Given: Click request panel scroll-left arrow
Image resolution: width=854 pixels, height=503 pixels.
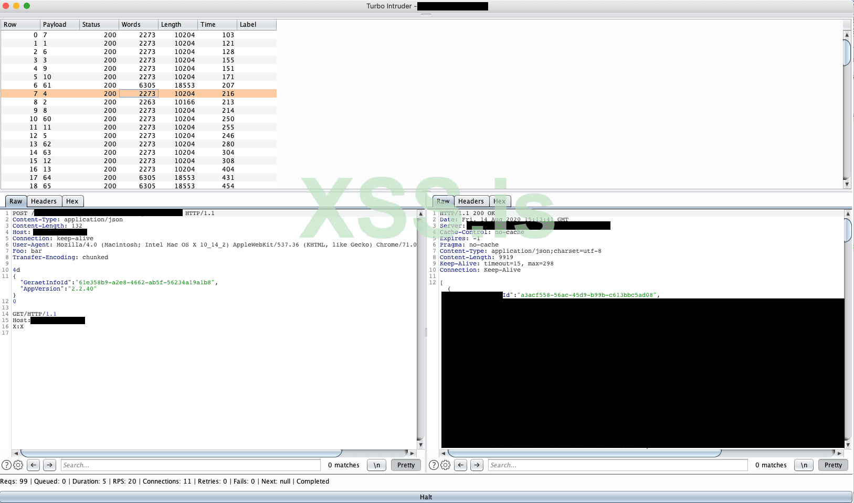Looking at the screenshot, I should click(x=16, y=453).
